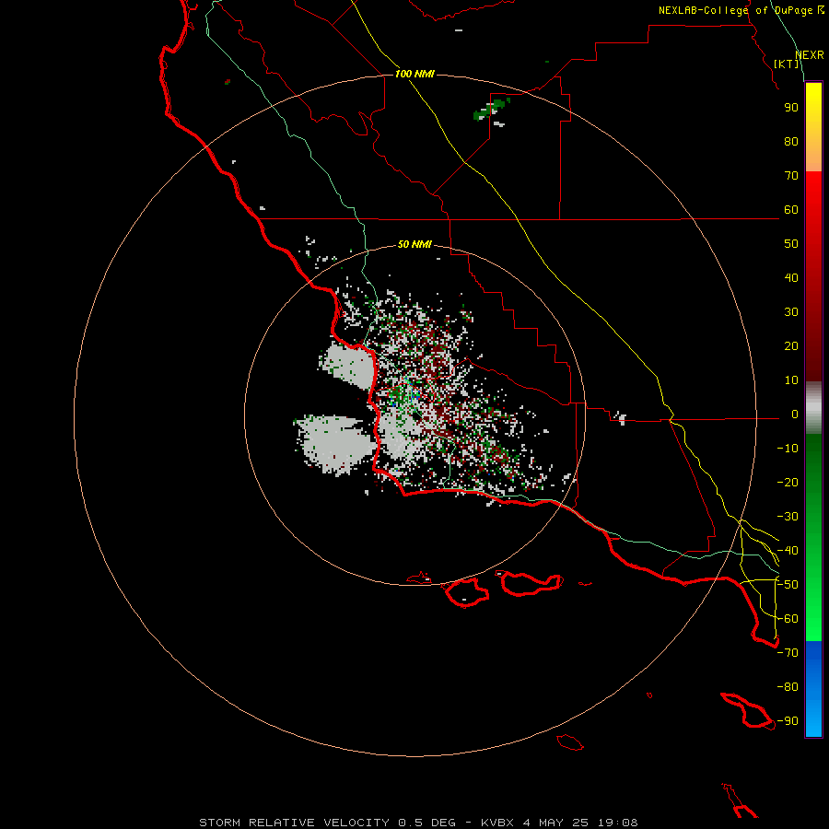Screen dimensions: 829x829
Task: Click the 50 value on the velocity scale
Action: pyautogui.click(x=791, y=244)
